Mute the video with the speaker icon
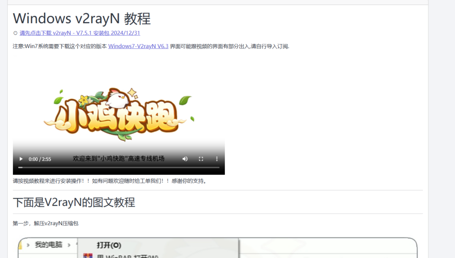 click(185, 159)
